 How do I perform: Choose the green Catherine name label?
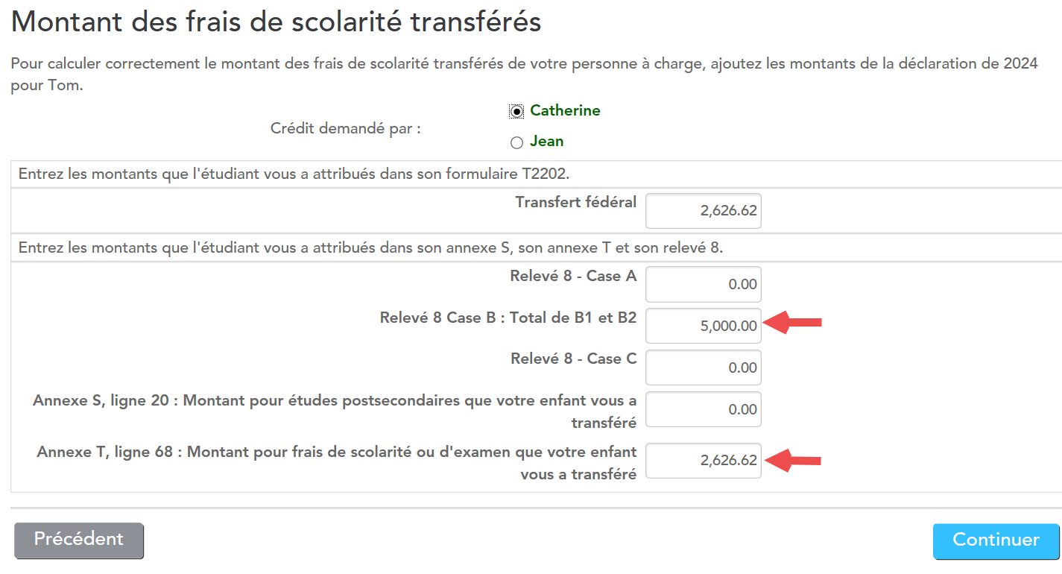click(x=565, y=111)
